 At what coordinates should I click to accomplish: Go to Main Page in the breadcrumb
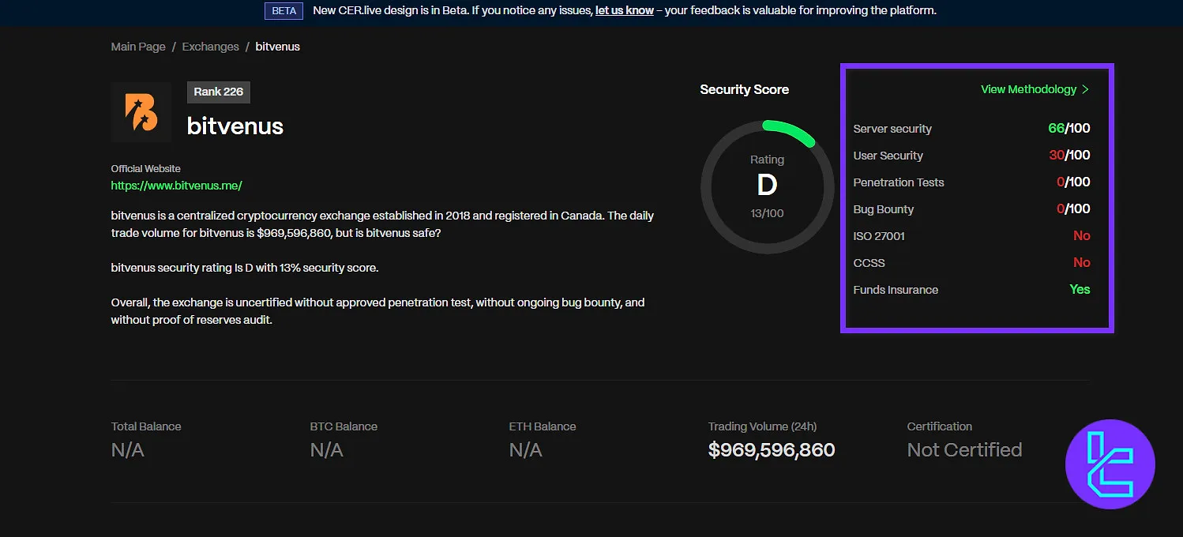138,47
